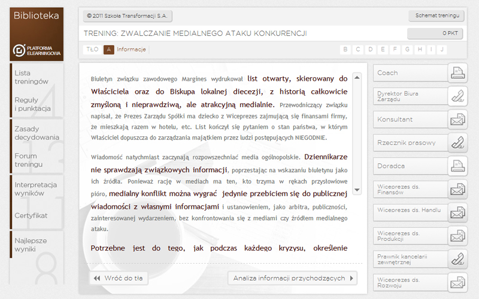Viewport: 479px width, 299px height.
Task: Open the Coach contact button
Action: (x=411, y=73)
